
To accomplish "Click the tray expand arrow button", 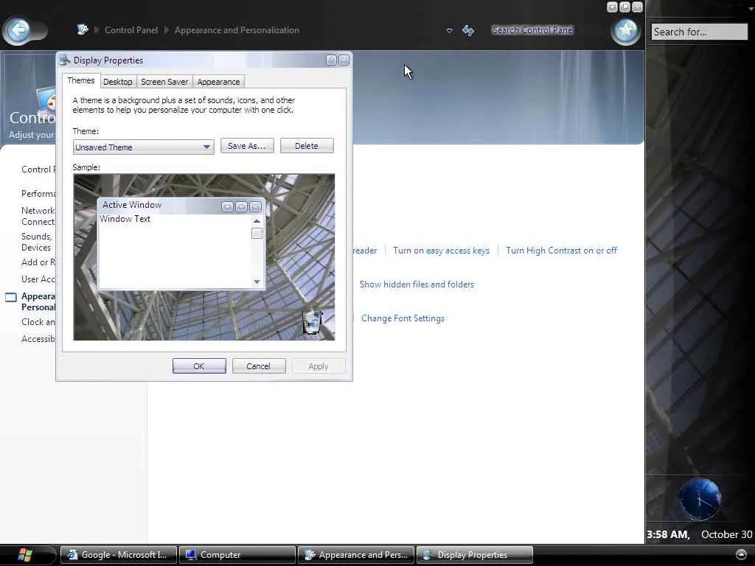I will (742, 555).
